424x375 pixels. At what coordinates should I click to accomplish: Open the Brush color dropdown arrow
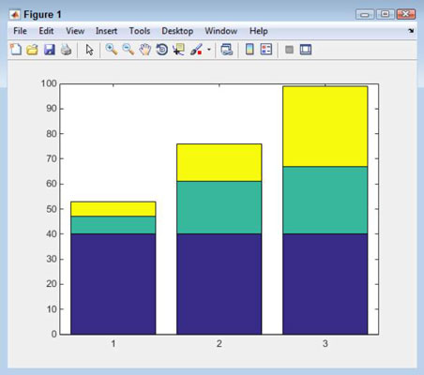point(208,50)
